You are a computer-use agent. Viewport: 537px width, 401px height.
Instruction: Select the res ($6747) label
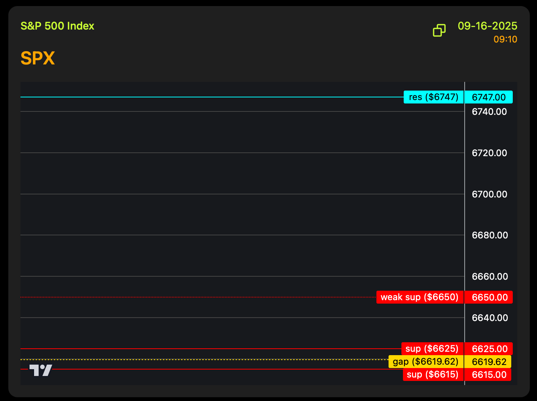coord(434,97)
